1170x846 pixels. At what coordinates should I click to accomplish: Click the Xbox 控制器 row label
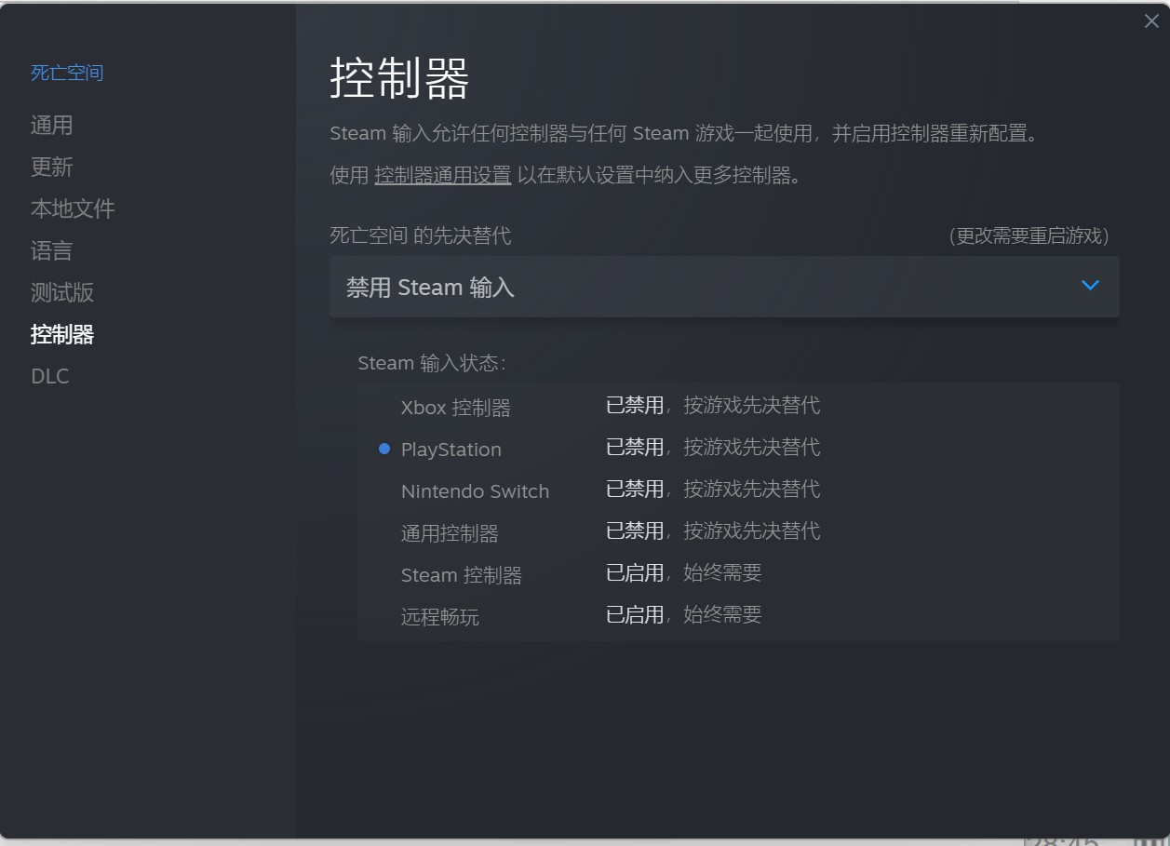click(456, 408)
